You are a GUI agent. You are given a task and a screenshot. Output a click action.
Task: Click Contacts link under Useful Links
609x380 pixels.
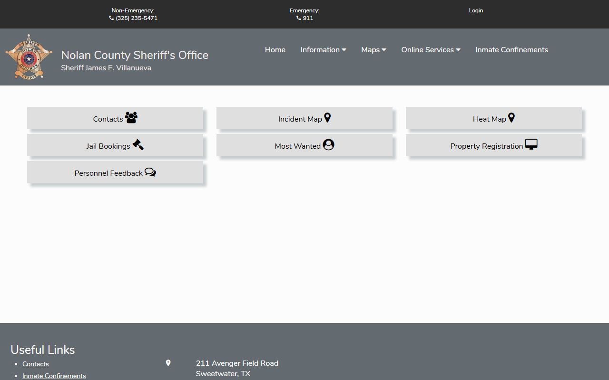pyautogui.click(x=36, y=364)
